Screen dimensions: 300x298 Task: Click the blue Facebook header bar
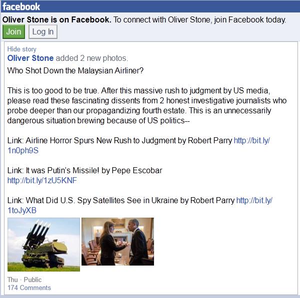coord(150,6)
